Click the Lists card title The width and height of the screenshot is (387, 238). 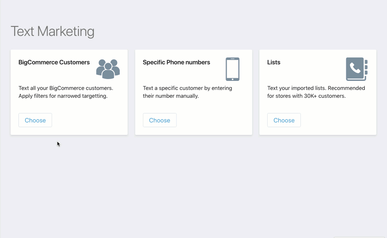(x=274, y=62)
